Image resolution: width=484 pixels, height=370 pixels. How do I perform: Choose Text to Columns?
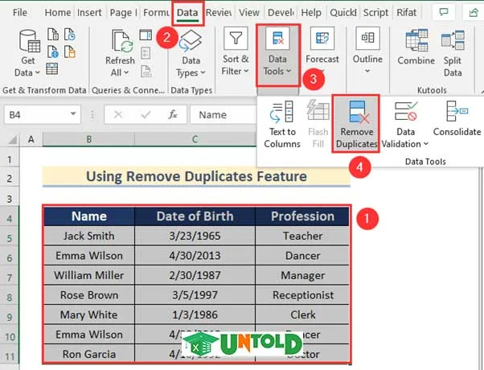[282, 124]
